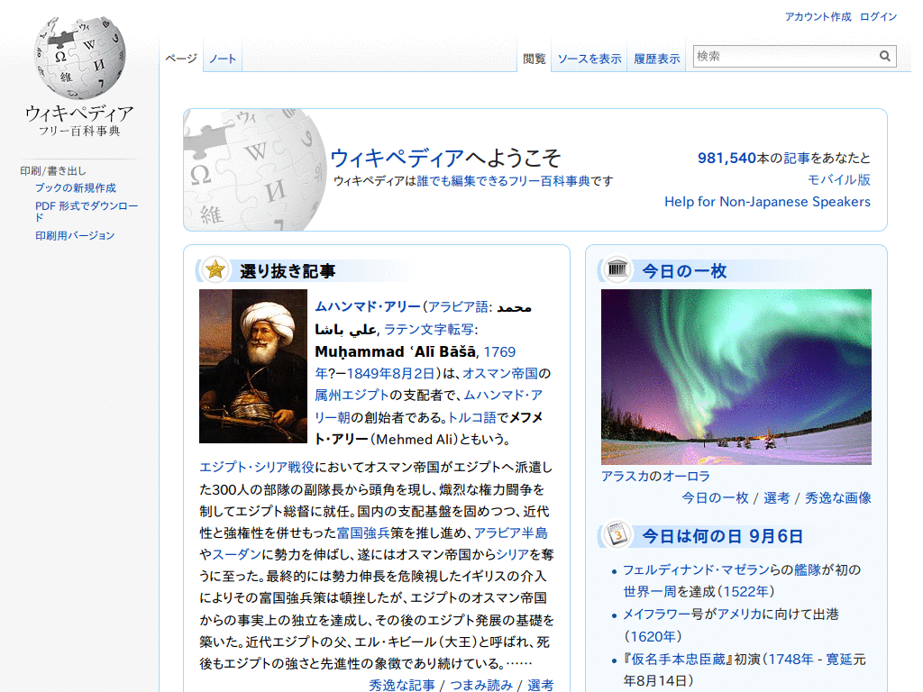Click the 記事 link in welcome banner

pyautogui.click(x=797, y=158)
